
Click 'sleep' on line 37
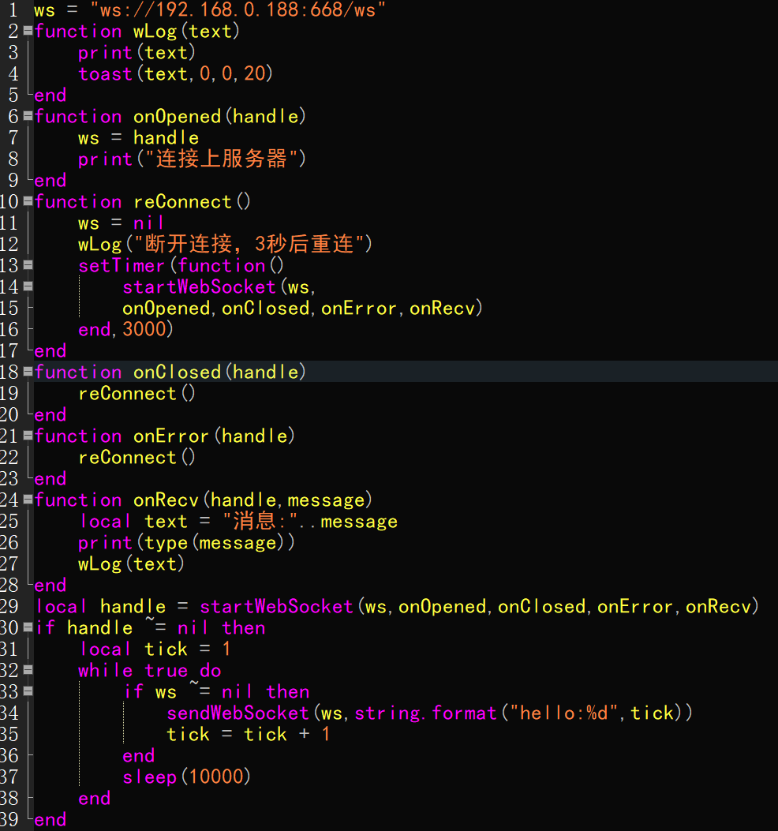pyautogui.click(x=149, y=777)
